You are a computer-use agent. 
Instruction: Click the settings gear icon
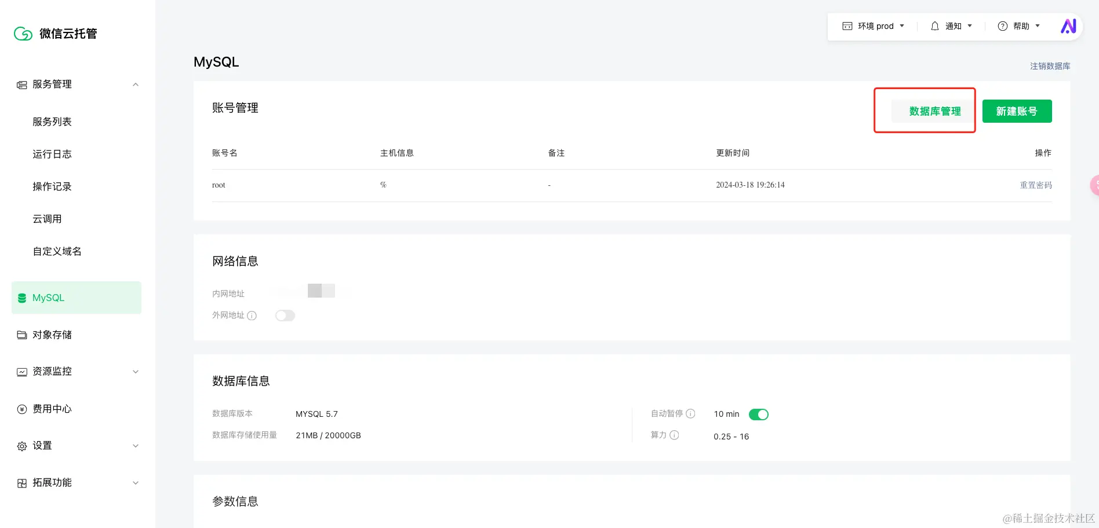tap(22, 446)
